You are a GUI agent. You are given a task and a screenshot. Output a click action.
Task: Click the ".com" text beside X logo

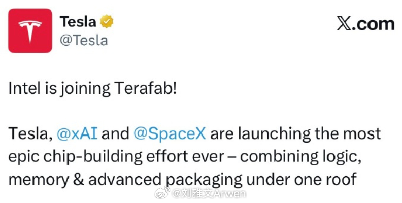pos(375,24)
